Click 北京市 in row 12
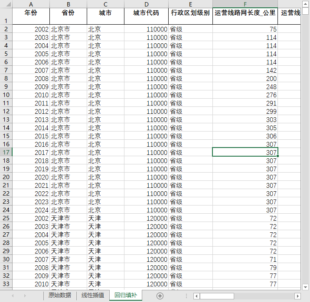This screenshot has height=302, width=310. pyautogui.click(x=68, y=111)
